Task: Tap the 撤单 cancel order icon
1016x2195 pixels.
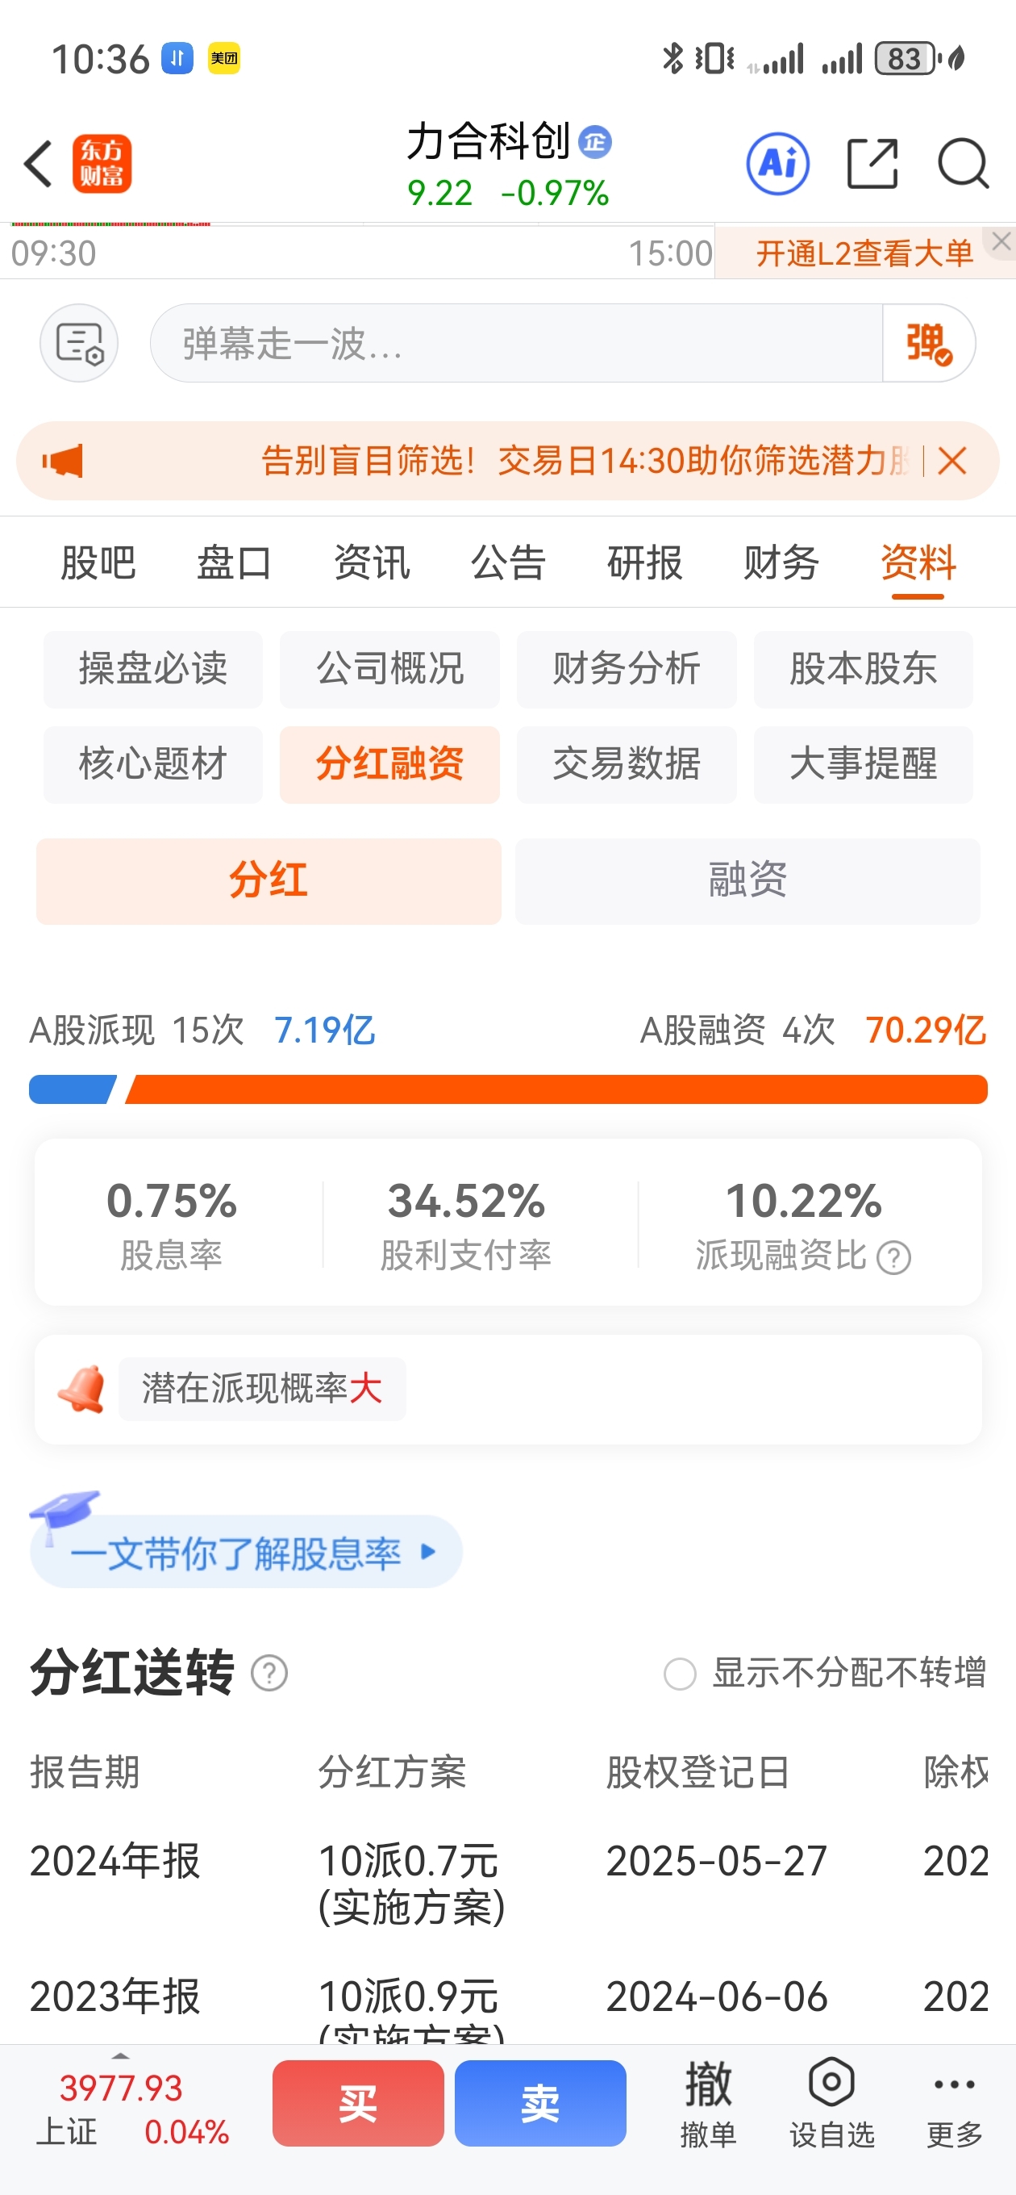Action: click(x=708, y=2101)
